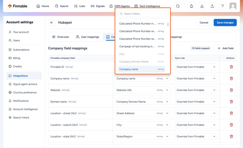Open City field dropdown in suburb row

[143, 125]
